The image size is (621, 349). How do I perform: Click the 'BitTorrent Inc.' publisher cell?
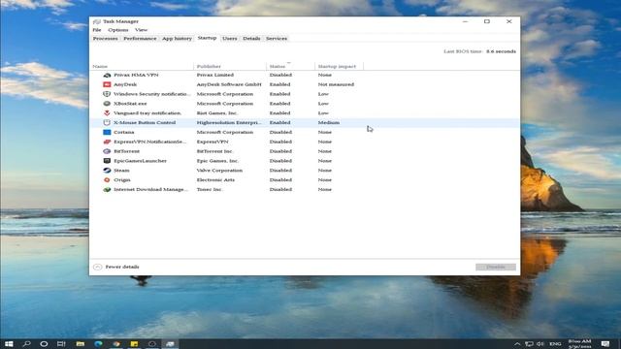[x=214, y=151]
